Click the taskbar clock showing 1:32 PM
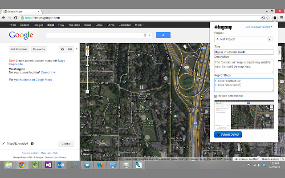This screenshot has width=285, height=178. (274, 165)
